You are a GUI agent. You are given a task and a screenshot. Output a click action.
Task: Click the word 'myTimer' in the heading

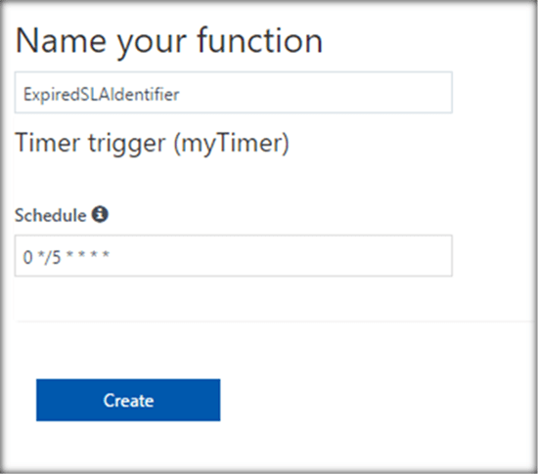[x=232, y=144]
